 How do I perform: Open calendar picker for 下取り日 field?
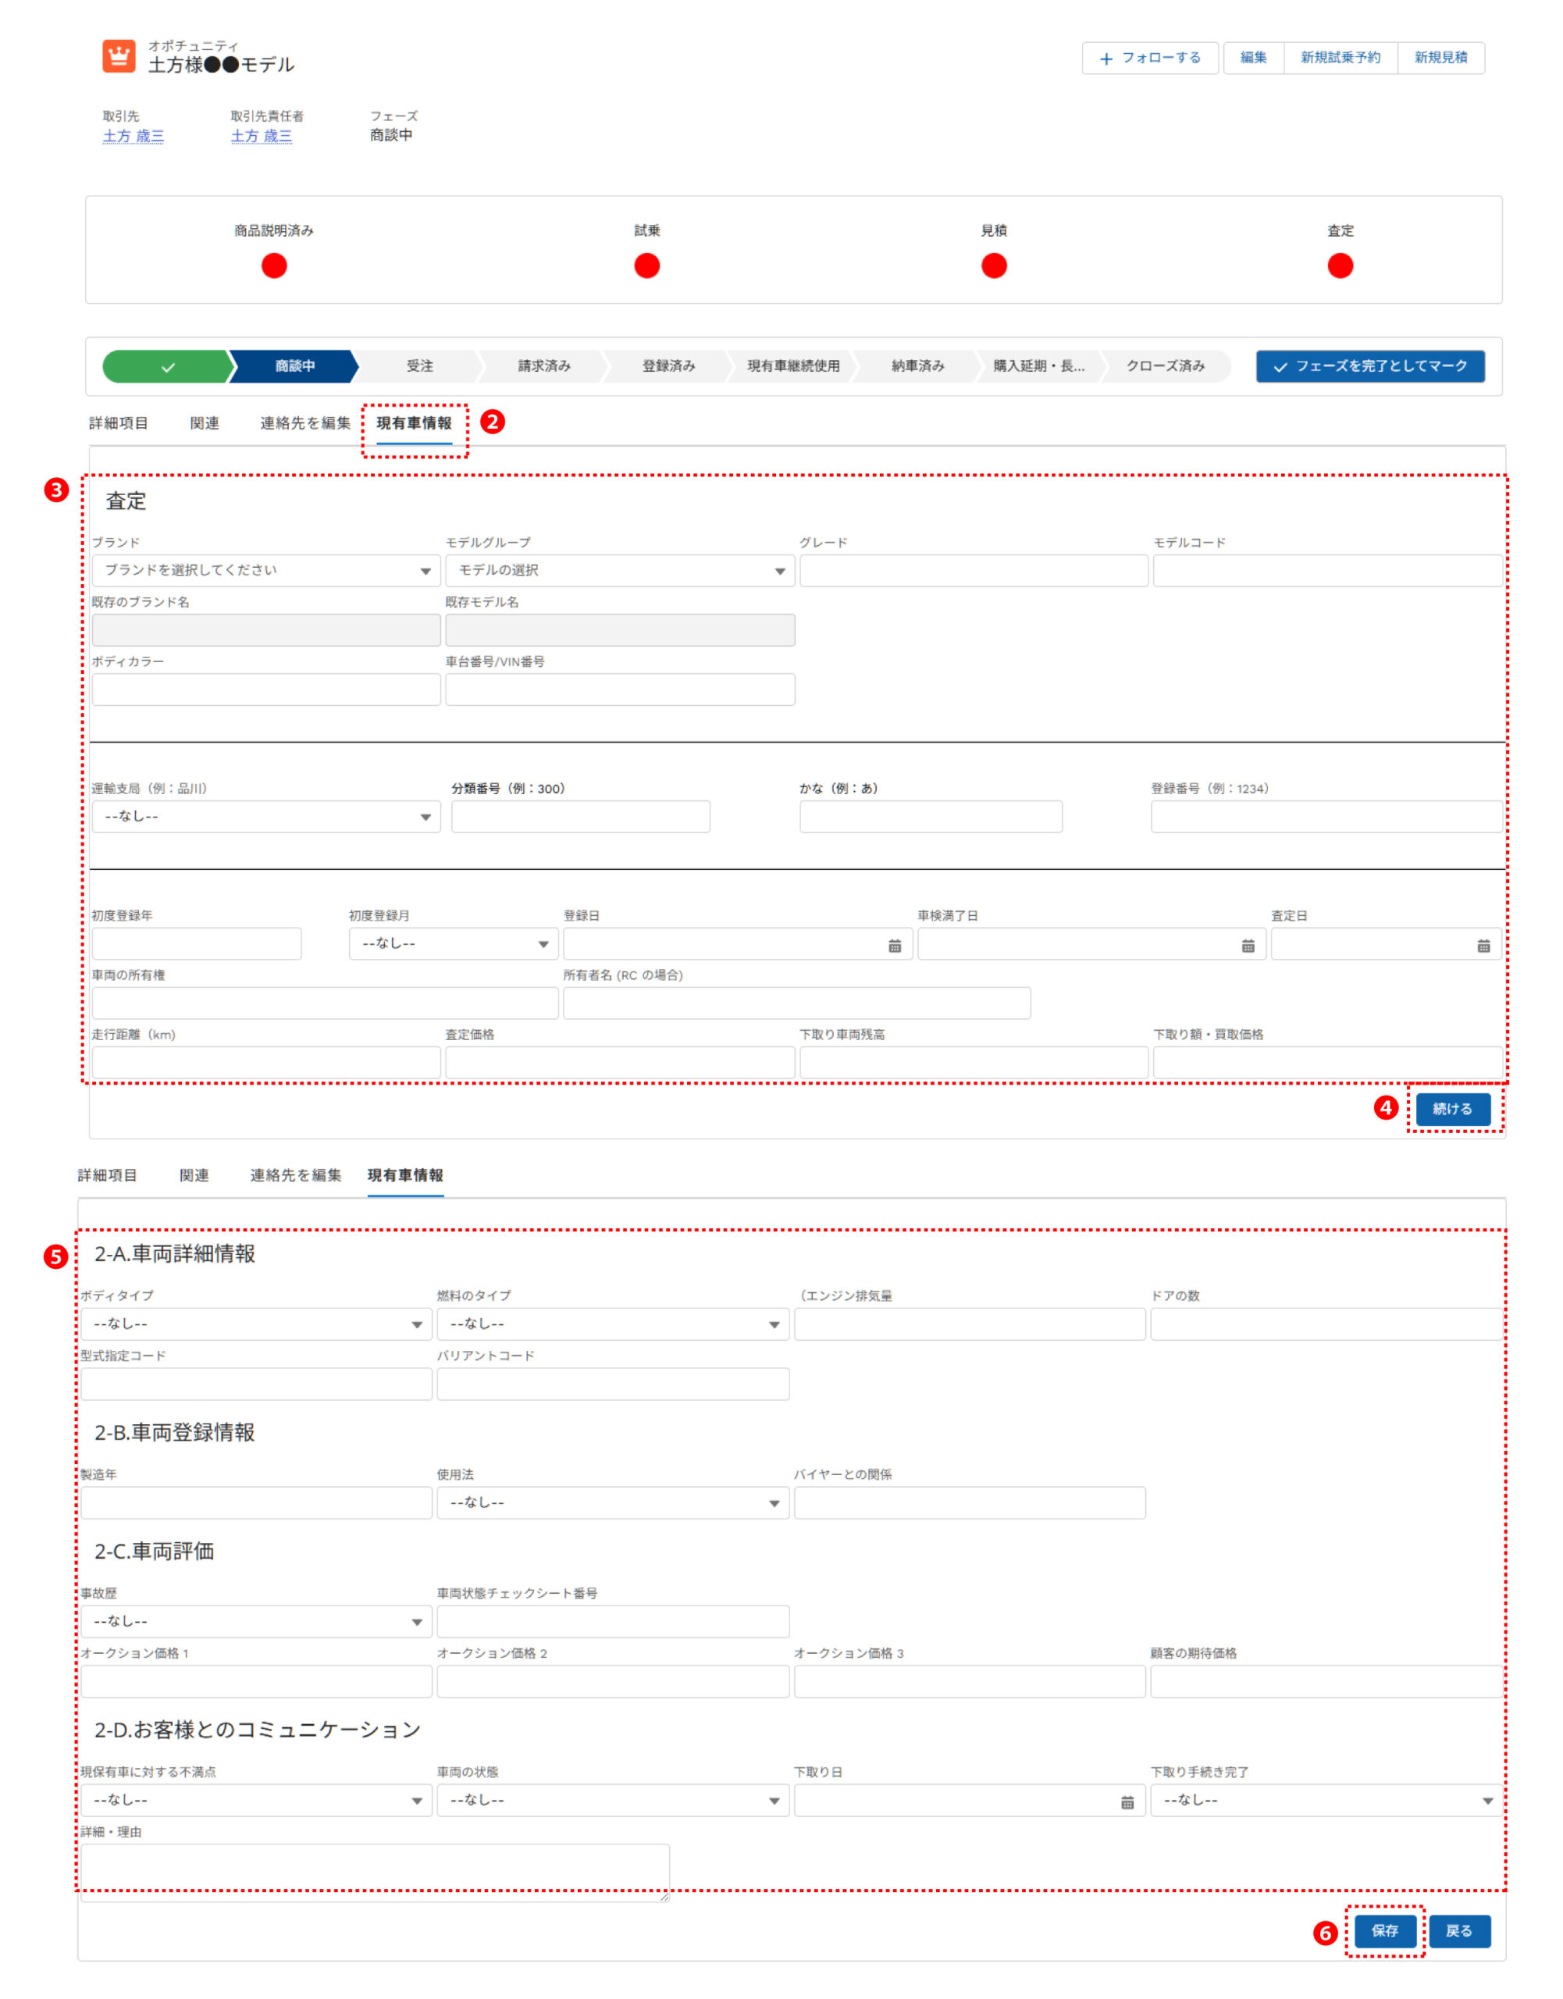pos(1127,1801)
